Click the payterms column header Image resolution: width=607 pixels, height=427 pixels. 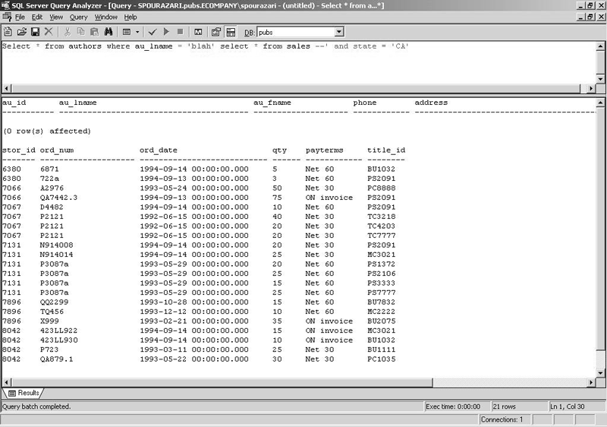[325, 150]
